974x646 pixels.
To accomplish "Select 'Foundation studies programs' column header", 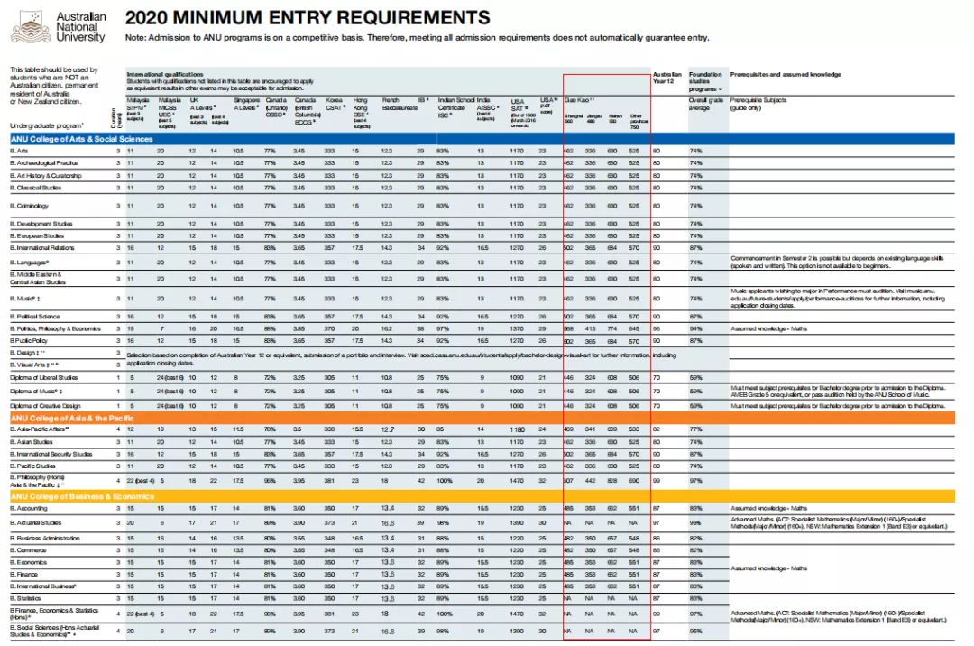I will (705, 81).
